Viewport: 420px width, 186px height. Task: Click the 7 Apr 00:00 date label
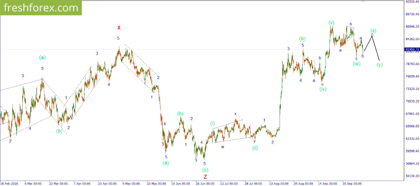coord(82,184)
